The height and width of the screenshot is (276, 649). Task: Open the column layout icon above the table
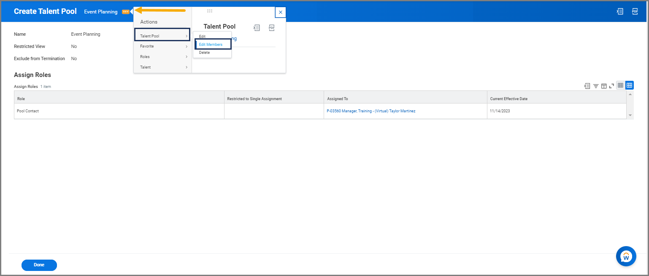coord(604,86)
